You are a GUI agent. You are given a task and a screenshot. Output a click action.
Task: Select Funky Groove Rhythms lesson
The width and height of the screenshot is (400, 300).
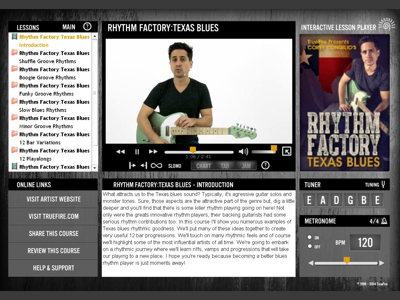[46, 94]
